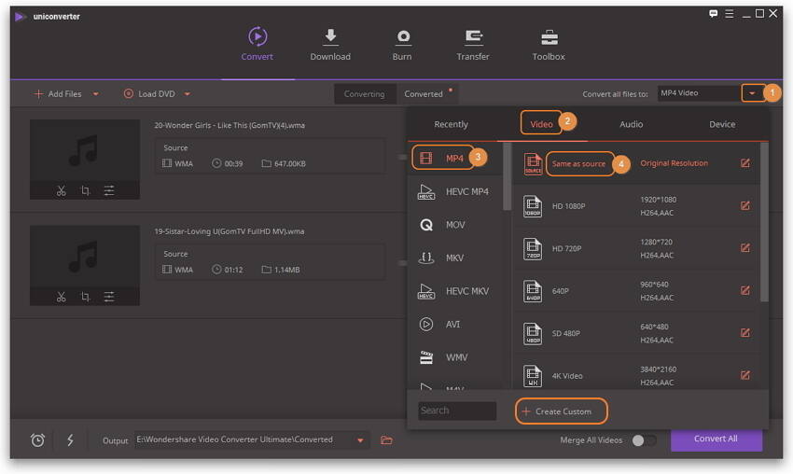Click the format list scrollbar

(x=507, y=176)
